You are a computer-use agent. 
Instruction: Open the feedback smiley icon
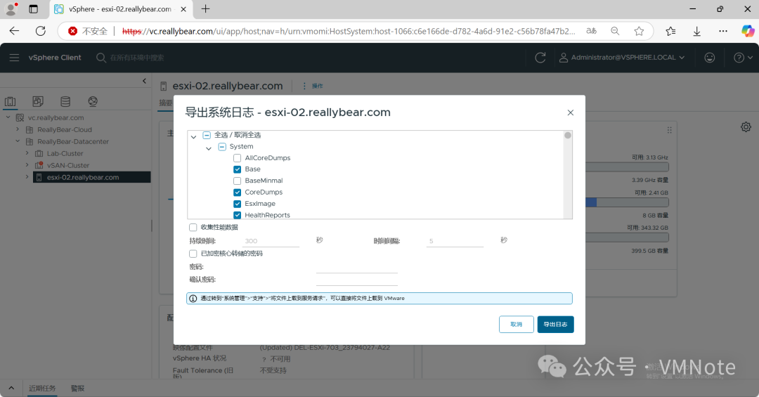tap(709, 58)
